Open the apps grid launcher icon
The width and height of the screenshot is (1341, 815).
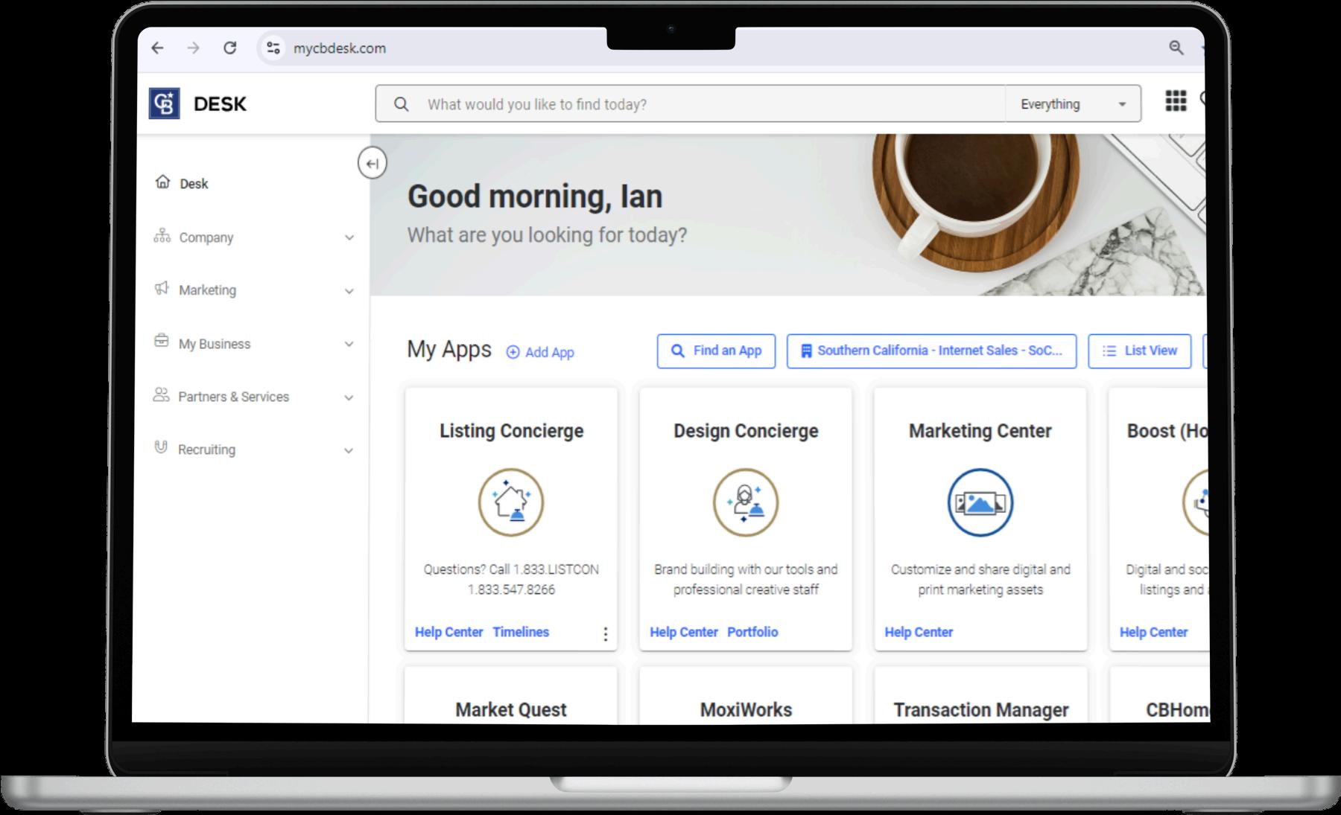(1176, 101)
